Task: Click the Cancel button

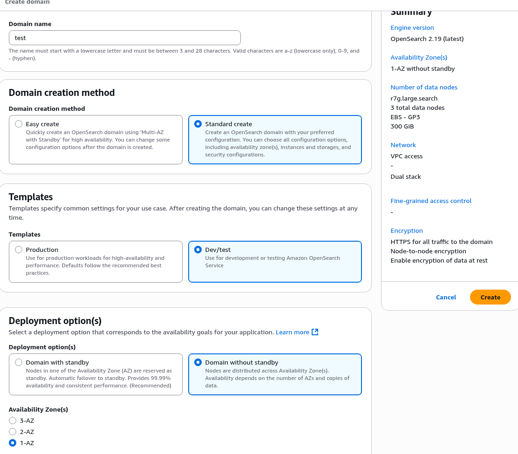Action: [x=446, y=297]
